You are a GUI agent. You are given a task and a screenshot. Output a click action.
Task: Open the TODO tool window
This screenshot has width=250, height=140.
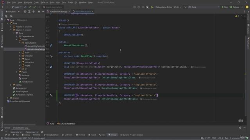(x=36, y=135)
